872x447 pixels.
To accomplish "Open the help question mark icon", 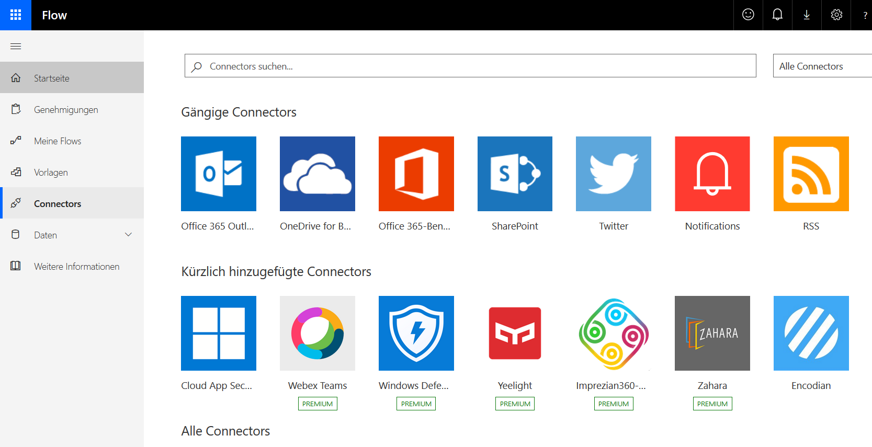I will pyautogui.click(x=865, y=15).
